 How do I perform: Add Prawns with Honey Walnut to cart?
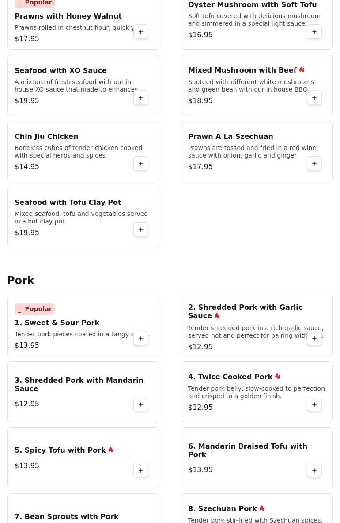141,32
